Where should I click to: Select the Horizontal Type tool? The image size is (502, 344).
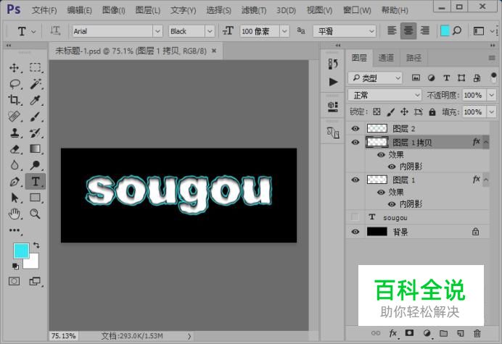(x=36, y=182)
